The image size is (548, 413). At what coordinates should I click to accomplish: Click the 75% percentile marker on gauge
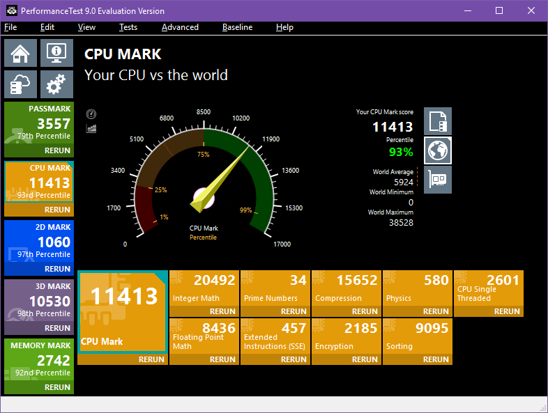tap(203, 155)
